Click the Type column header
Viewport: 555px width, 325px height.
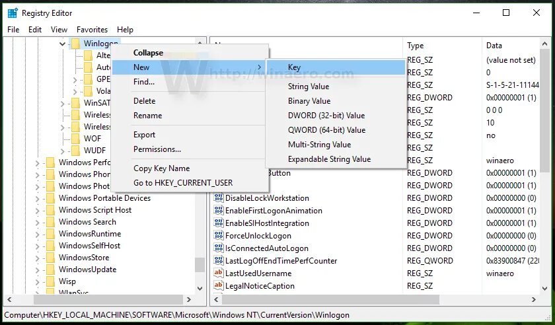[442, 46]
